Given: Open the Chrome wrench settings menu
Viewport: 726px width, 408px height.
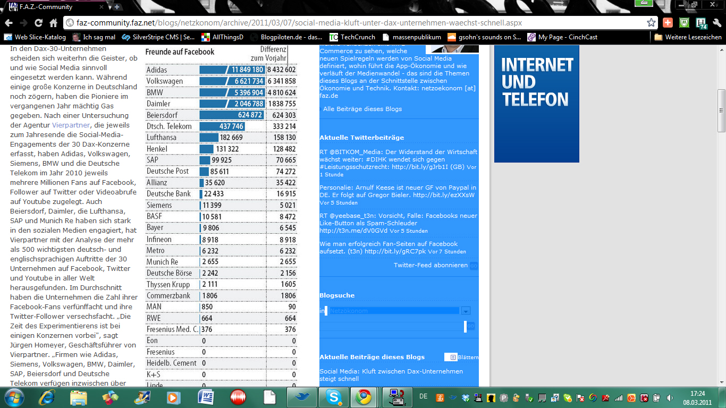Looking at the screenshot, I should pyautogui.click(x=716, y=23).
